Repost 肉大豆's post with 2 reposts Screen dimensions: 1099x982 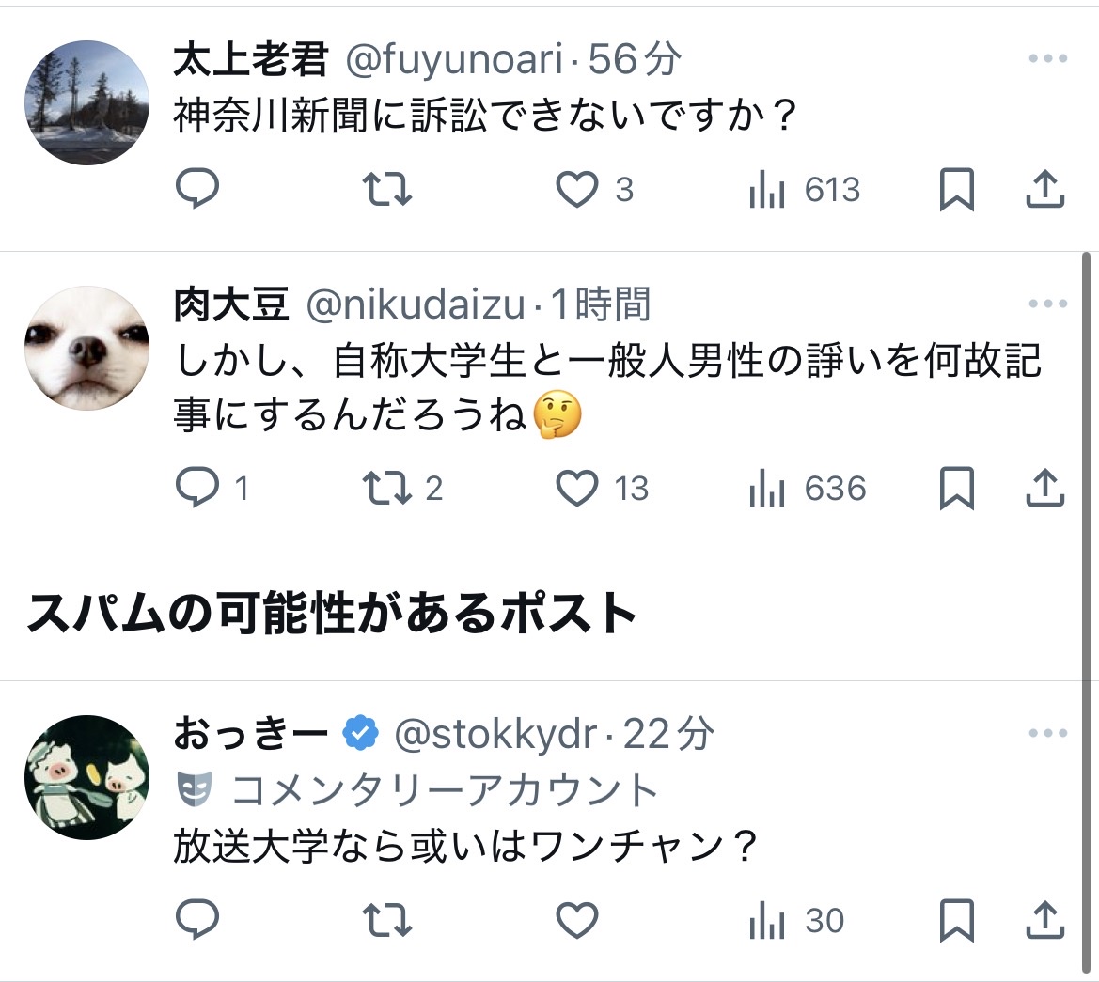pos(387,488)
